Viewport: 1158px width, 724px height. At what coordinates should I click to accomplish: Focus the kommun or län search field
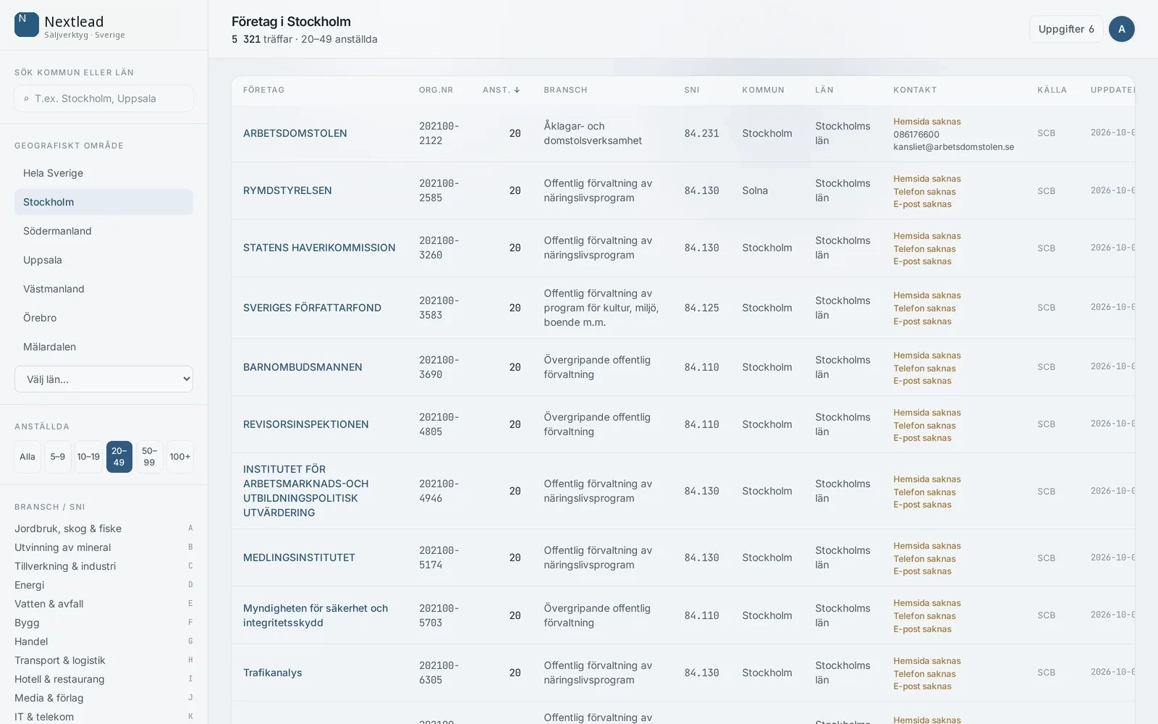(103, 98)
